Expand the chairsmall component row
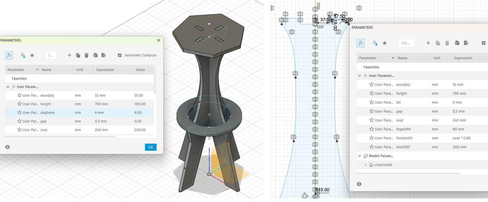488x202 pixels. (365, 165)
